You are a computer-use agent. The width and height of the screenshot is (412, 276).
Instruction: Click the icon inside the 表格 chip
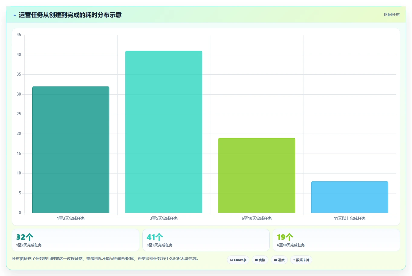coord(256,260)
